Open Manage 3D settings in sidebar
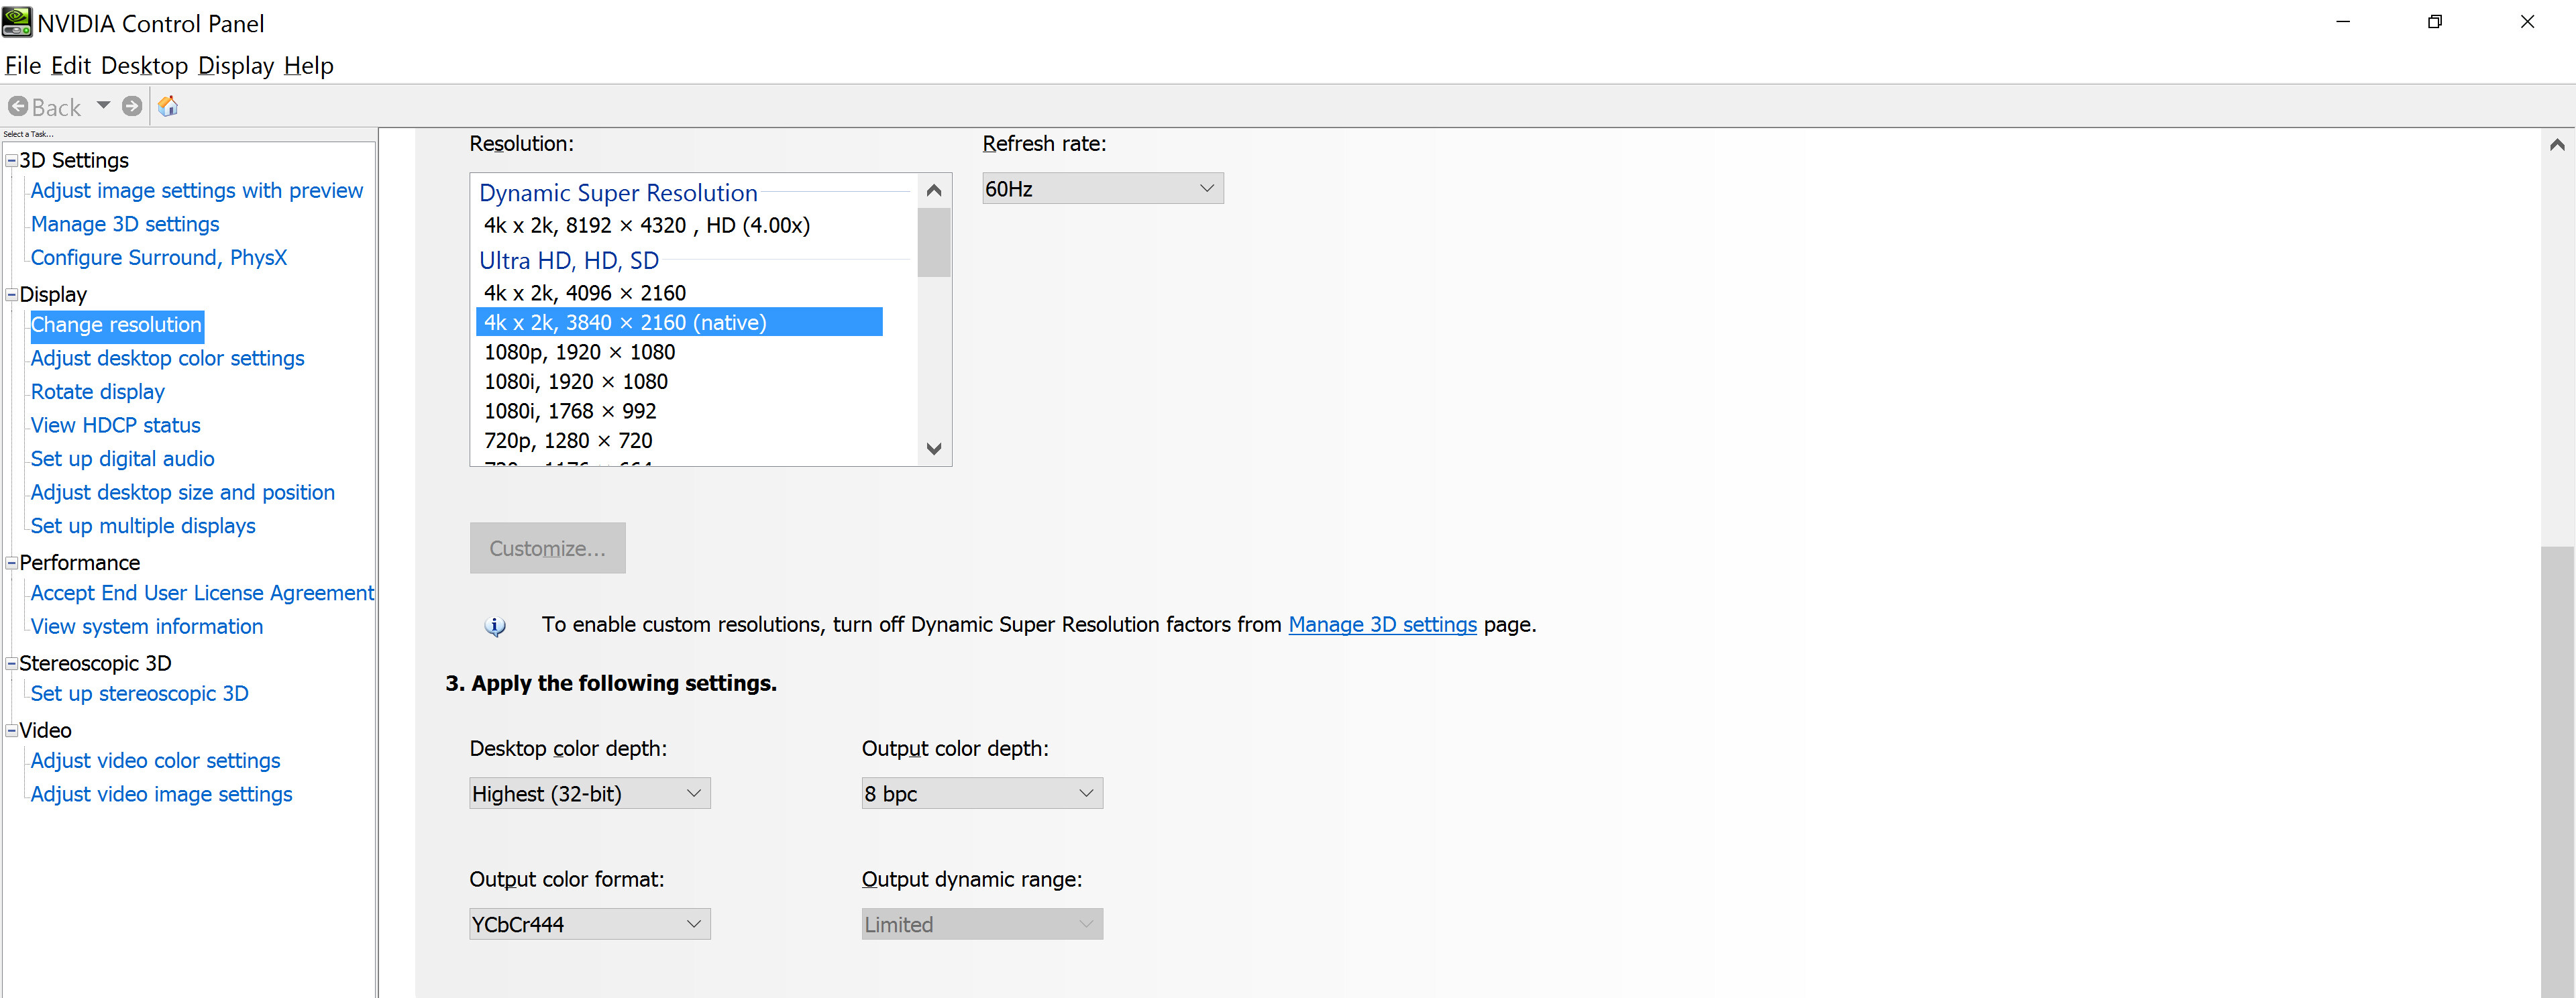 click(x=125, y=224)
